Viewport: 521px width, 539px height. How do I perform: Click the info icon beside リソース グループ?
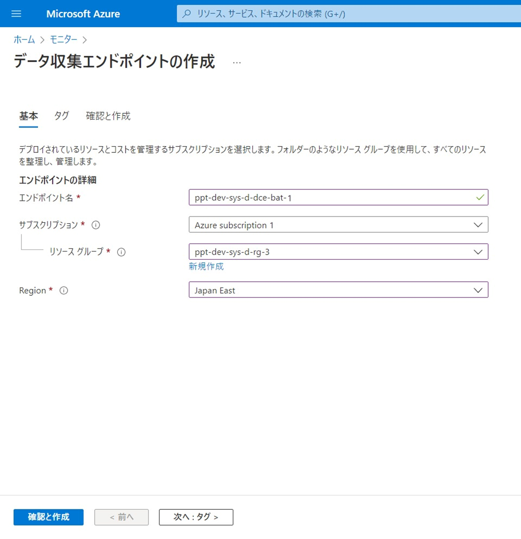[x=121, y=252]
